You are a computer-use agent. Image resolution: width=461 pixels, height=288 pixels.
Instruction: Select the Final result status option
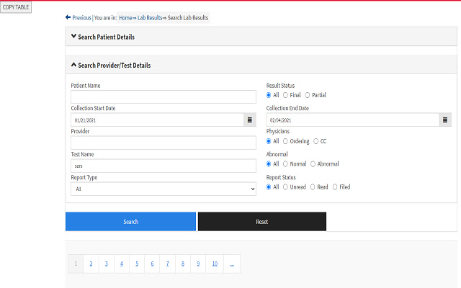coord(286,94)
